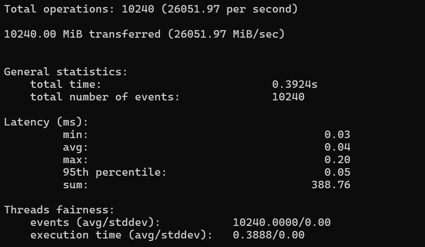Click the General statistics heading

[x=65, y=72]
